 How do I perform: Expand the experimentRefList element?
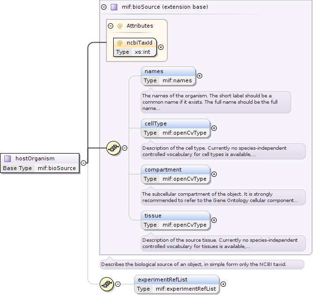pos(223,284)
